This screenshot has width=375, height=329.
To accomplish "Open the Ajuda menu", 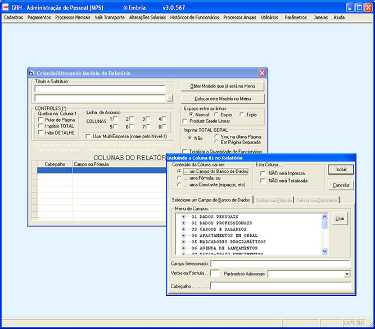I will [x=339, y=17].
